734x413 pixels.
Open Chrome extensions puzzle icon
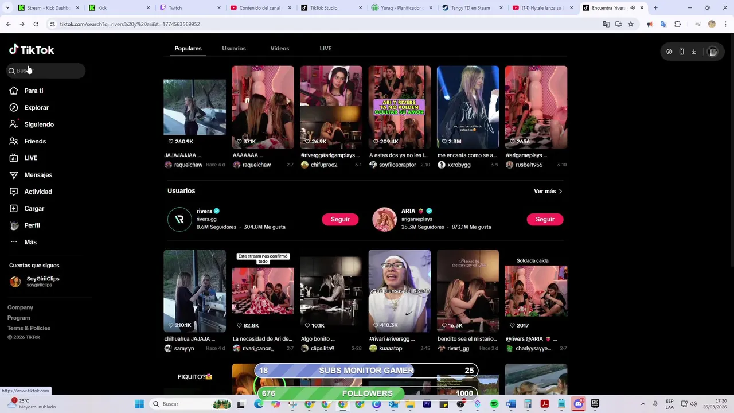click(678, 24)
